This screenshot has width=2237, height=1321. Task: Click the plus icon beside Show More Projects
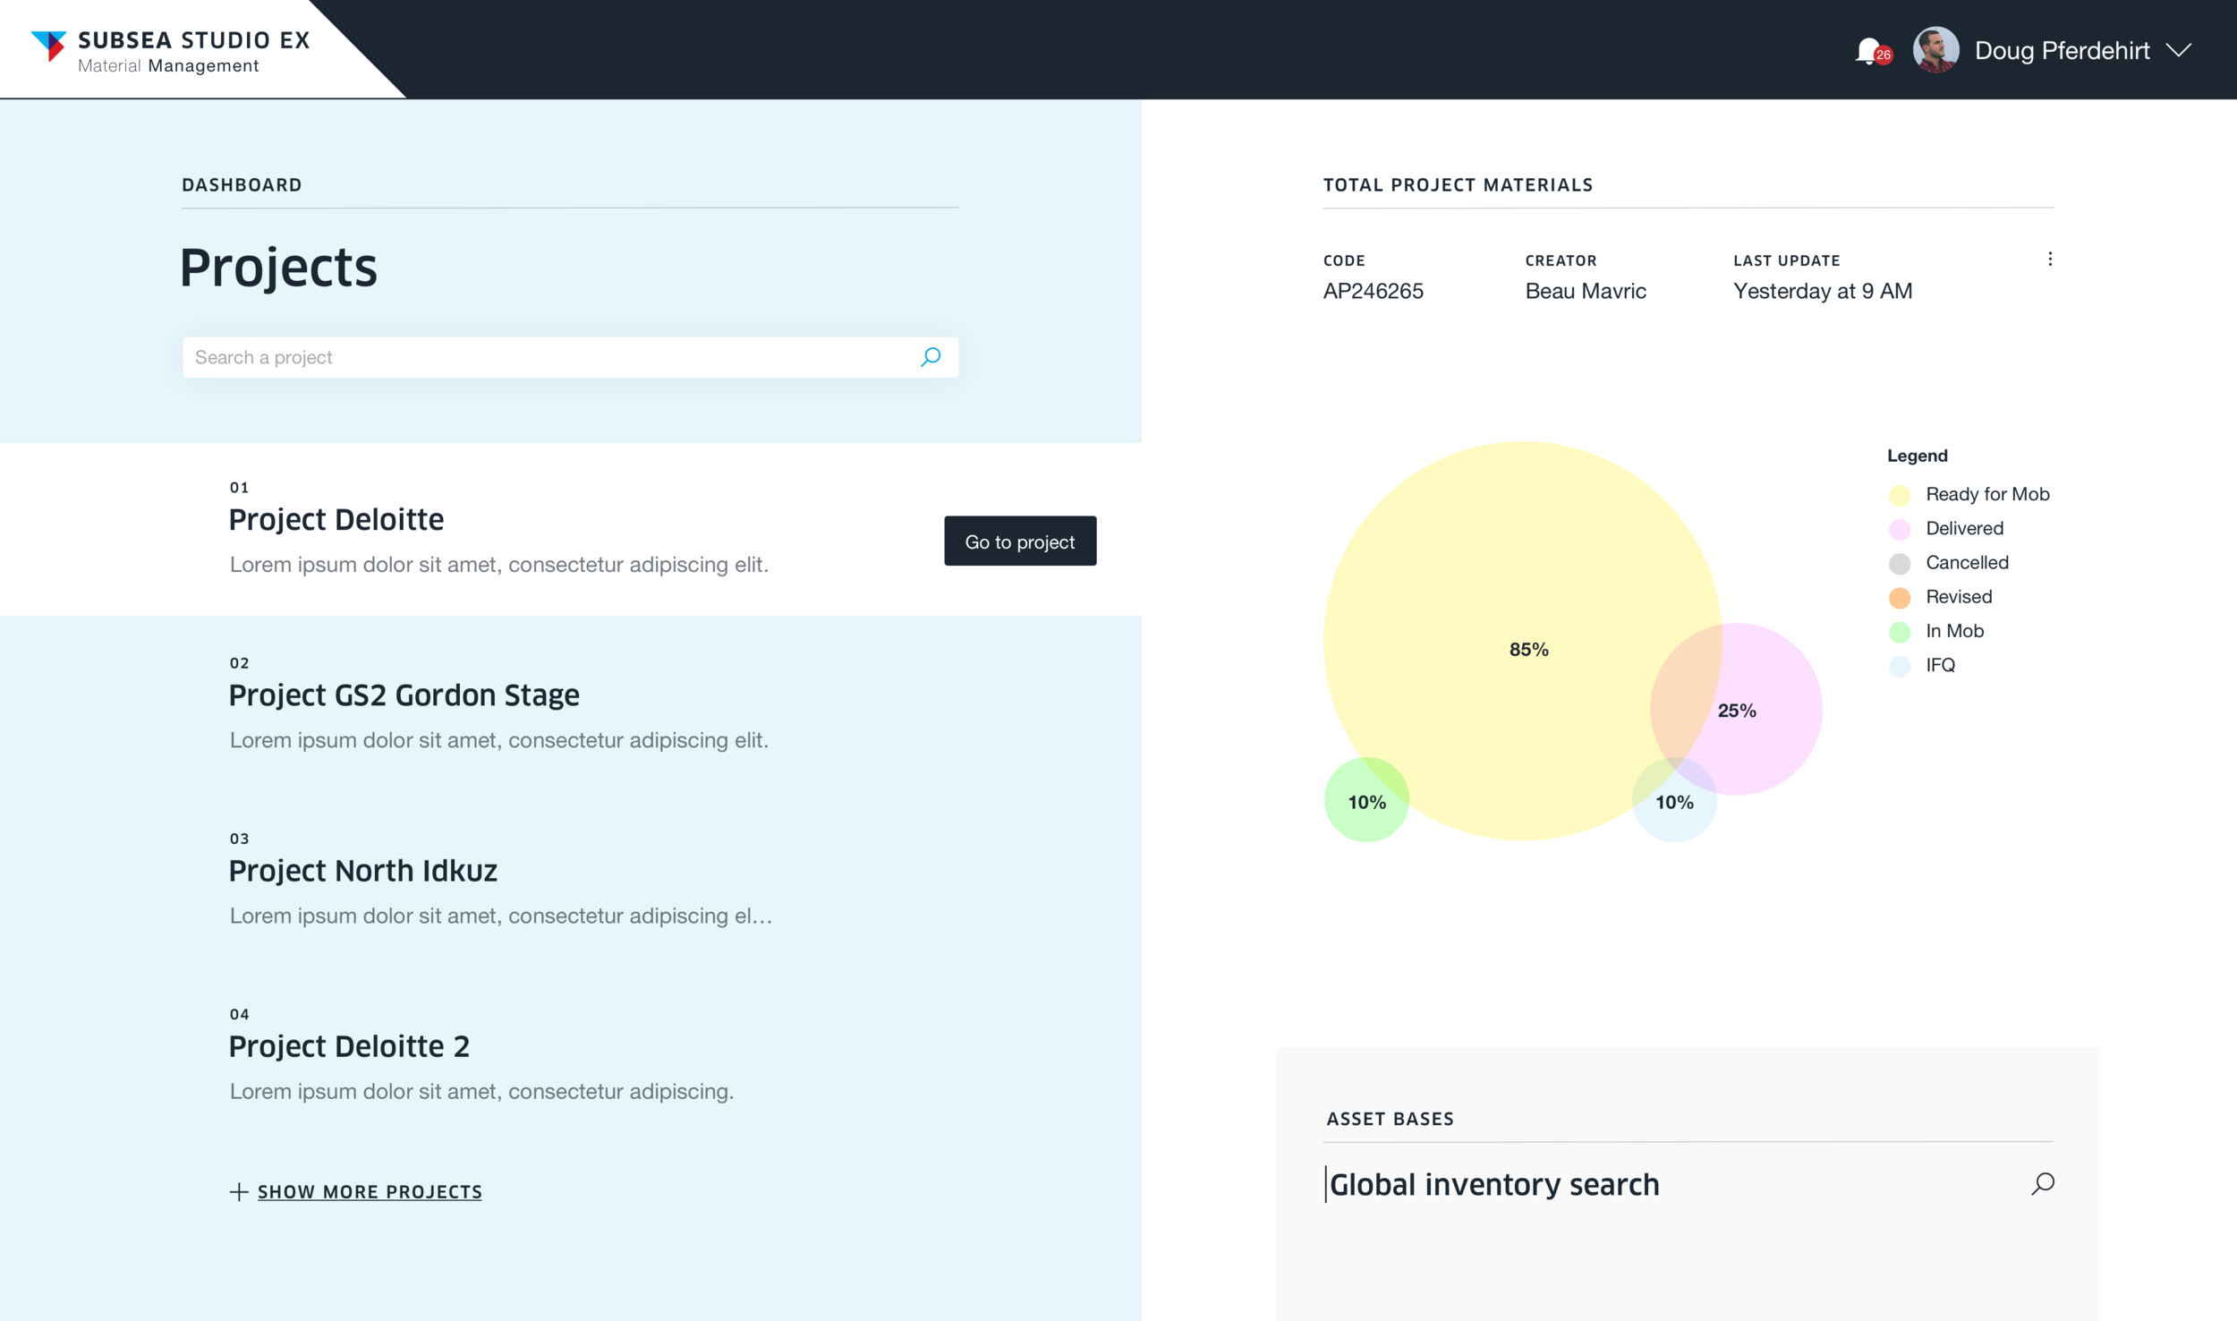point(239,1192)
